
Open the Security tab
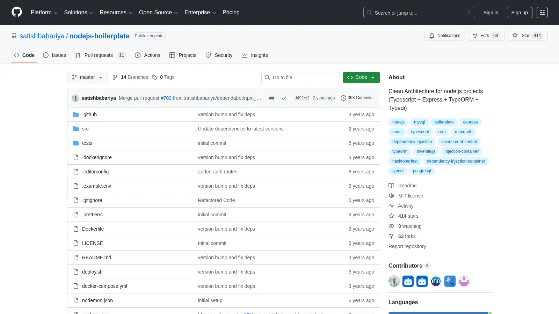coord(219,55)
